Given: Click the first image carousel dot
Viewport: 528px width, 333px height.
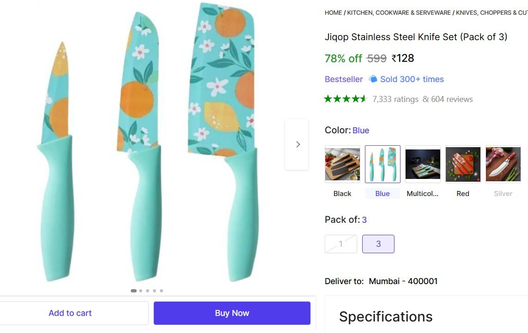Looking at the screenshot, I should (134, 291).
